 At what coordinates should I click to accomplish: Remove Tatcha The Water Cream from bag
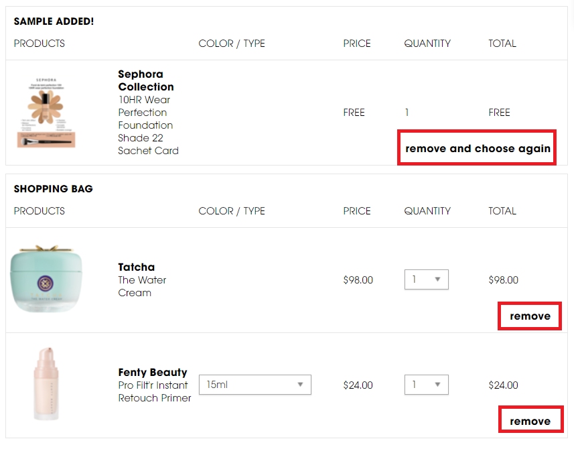point(530,316)
